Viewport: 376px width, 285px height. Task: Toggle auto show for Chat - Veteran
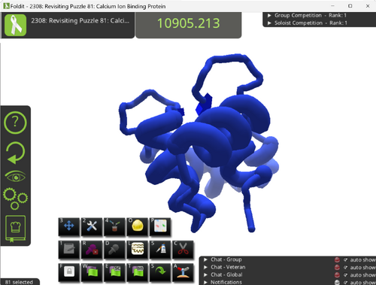pos(345,268)
